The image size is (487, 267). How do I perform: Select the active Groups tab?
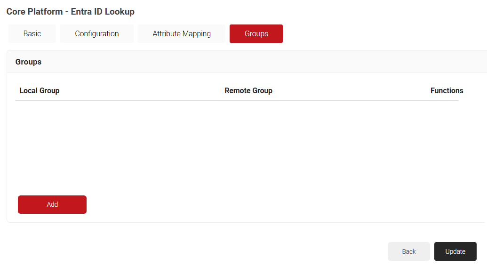pos(256,34)
